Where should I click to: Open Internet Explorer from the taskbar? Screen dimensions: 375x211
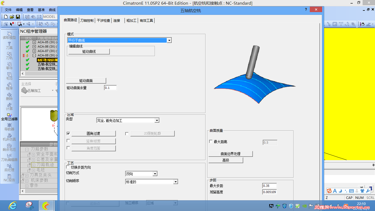point(13,205)
